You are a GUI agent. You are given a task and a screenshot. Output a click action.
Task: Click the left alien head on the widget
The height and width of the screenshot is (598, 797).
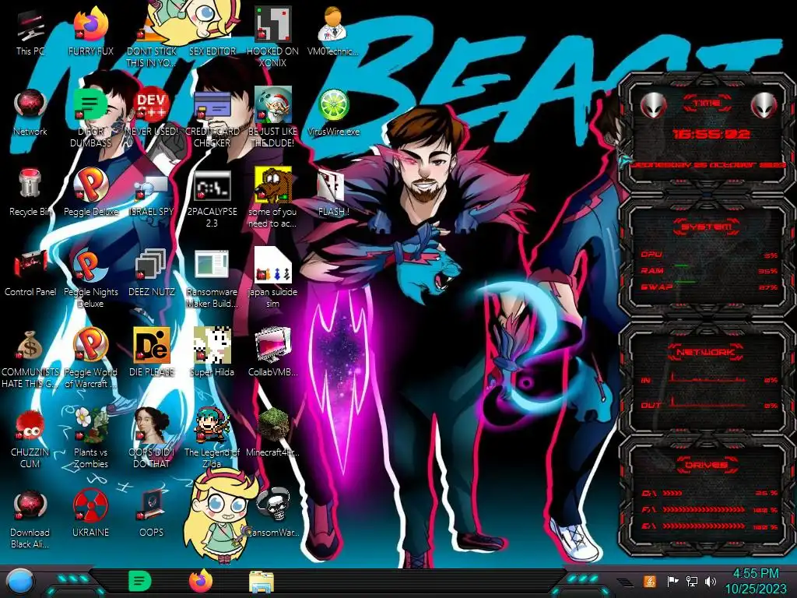click(x=653, y=105)
